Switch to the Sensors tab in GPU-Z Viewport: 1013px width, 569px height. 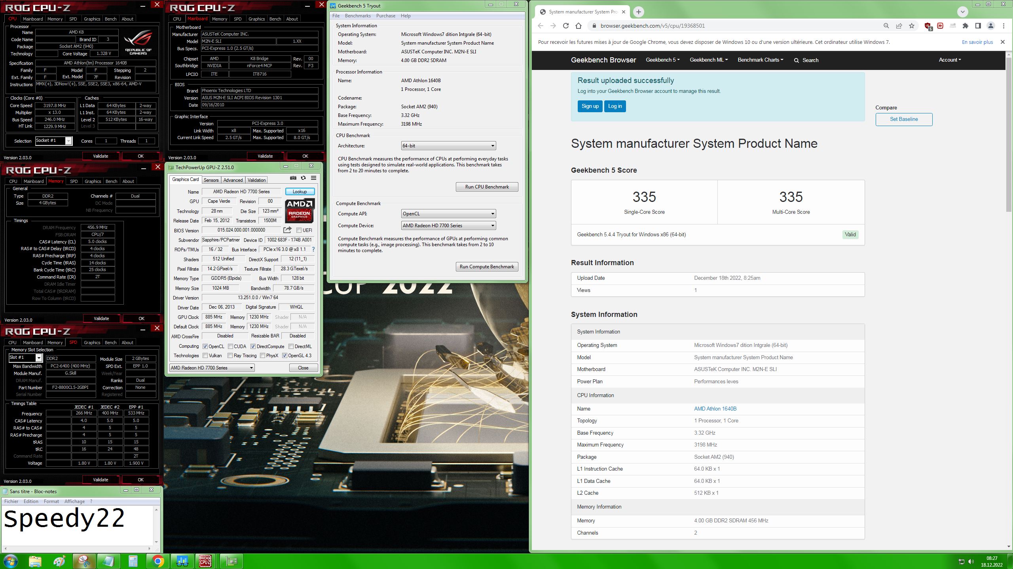click(x=211, y=180)
